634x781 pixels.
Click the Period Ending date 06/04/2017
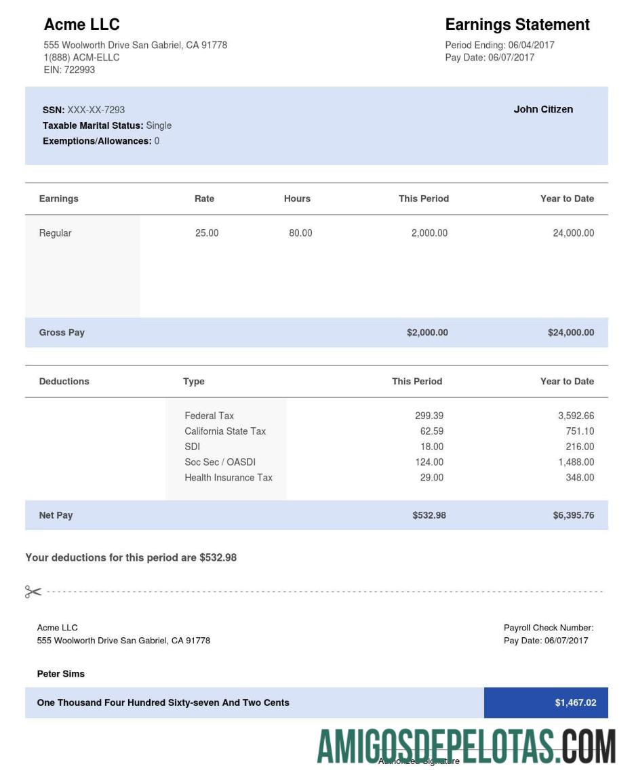(531, 45)
